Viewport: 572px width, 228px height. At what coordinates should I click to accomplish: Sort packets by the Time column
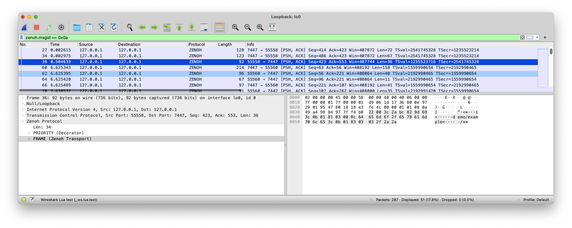point(55,45)
